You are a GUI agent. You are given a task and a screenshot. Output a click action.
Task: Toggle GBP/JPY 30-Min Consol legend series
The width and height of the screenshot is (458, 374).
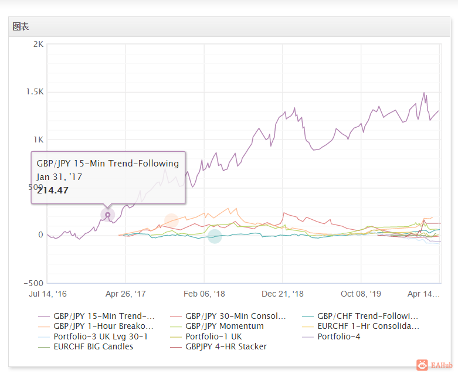coord(228,316)
